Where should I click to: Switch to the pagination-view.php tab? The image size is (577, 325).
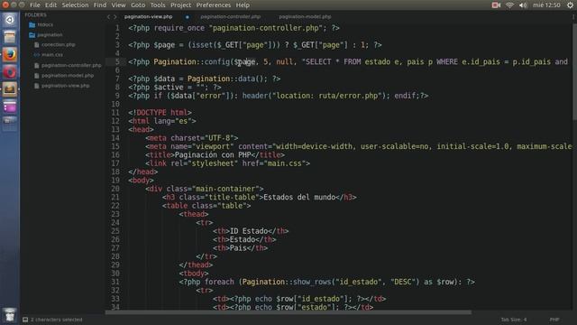pos(148,17)
